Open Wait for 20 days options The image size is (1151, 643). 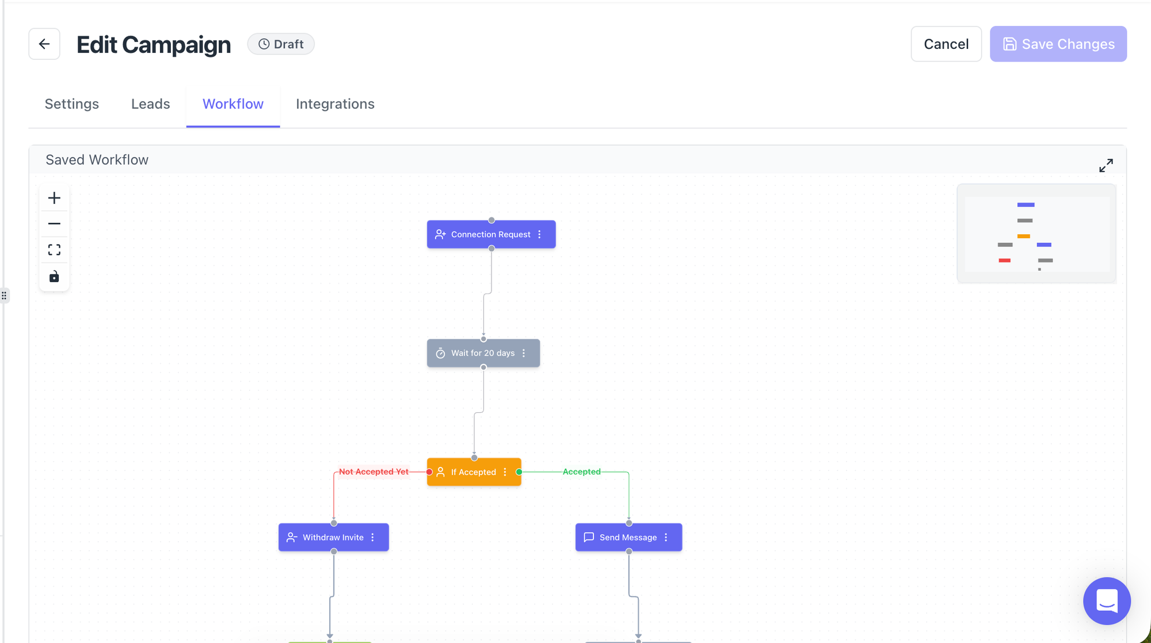click(x=524, y=353)
